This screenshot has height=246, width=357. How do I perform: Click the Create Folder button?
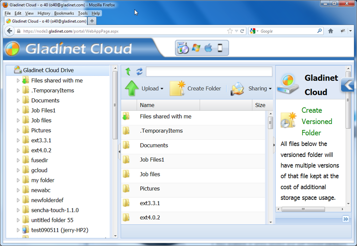click(x=195, y=89)
